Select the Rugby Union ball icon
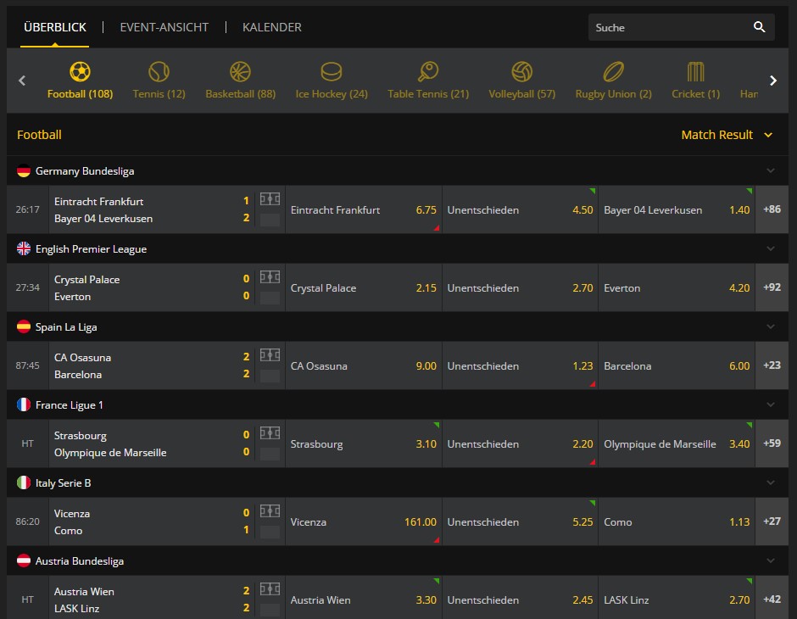Screen dimensions: 797x619 [x=614, y=72]
